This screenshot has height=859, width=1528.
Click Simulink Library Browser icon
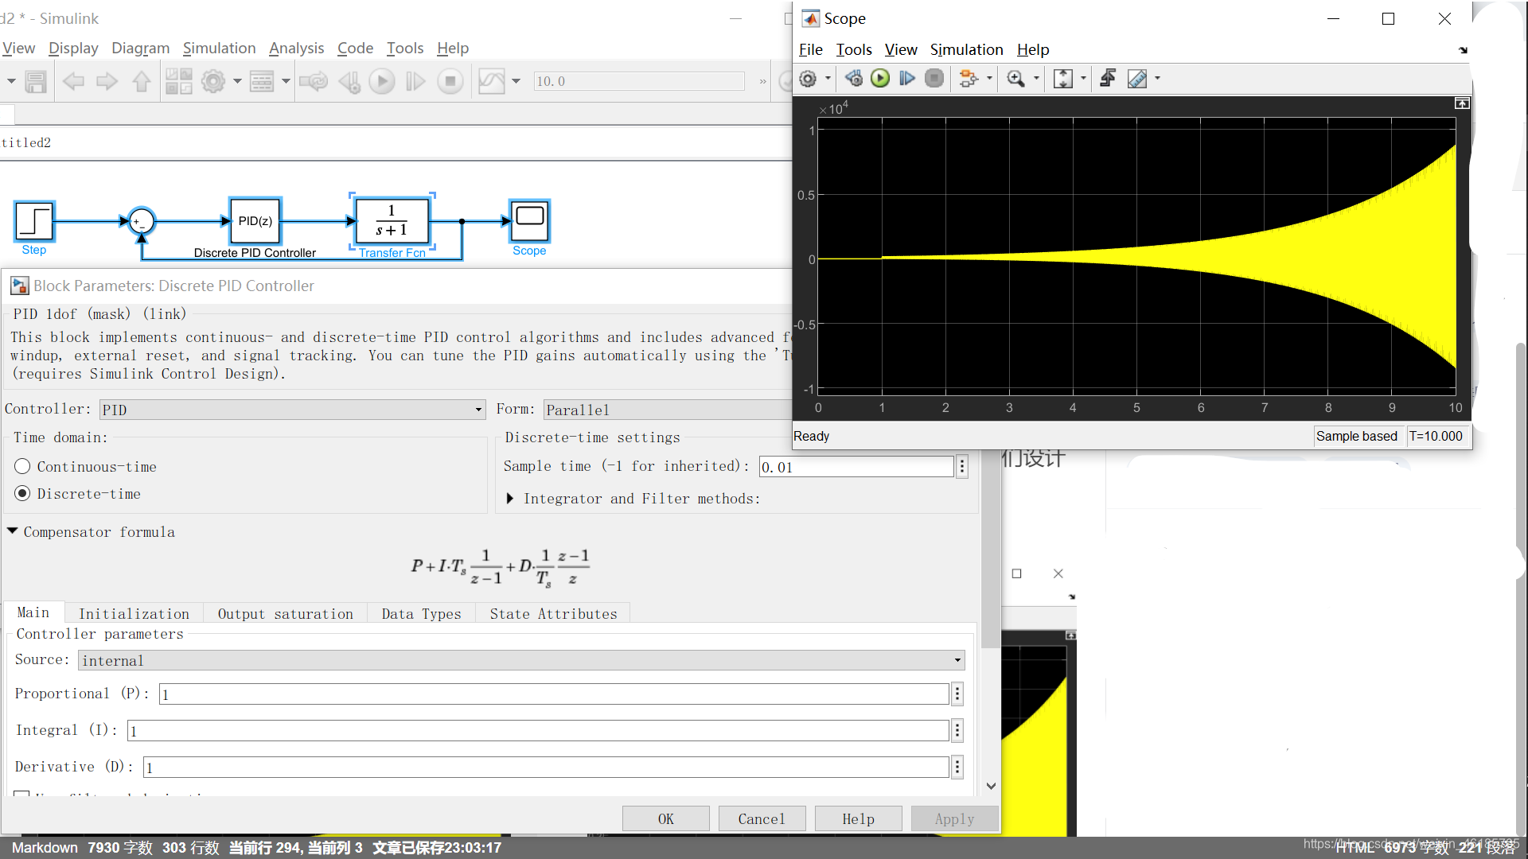pos(178,81)
